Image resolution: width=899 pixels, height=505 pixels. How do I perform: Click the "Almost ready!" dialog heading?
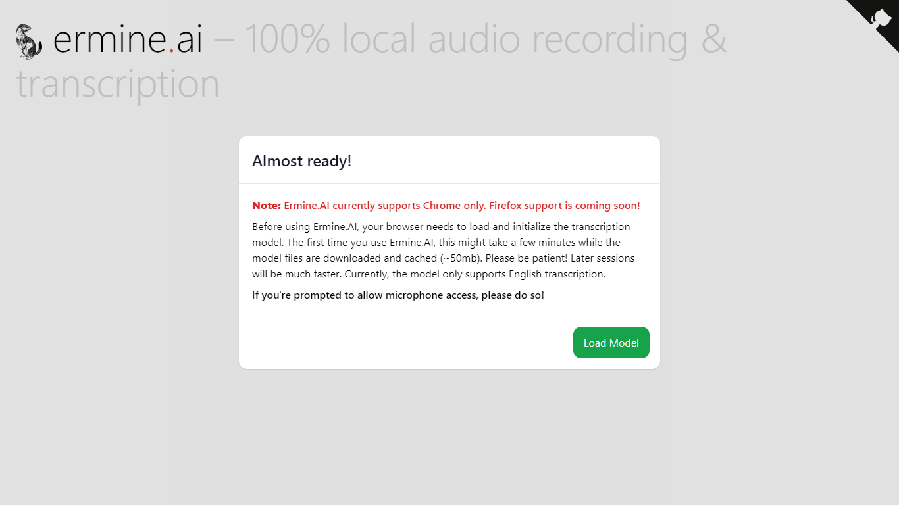(x=302, y=161)
